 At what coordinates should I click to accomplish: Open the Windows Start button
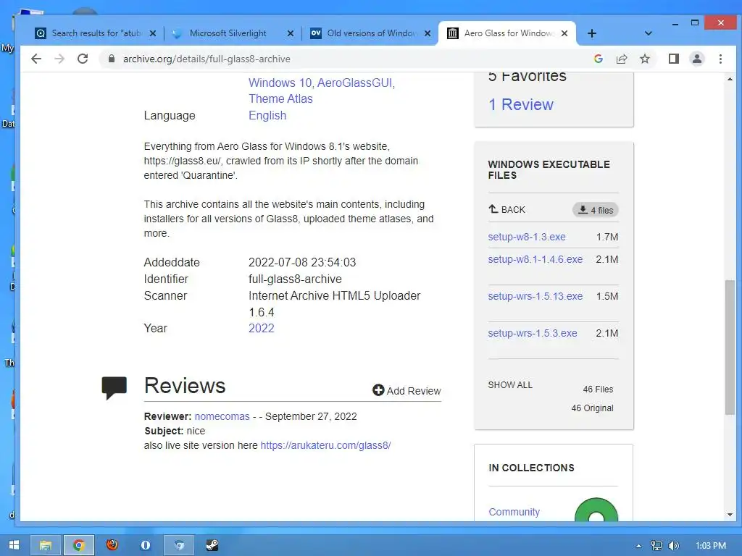(14, 545)
